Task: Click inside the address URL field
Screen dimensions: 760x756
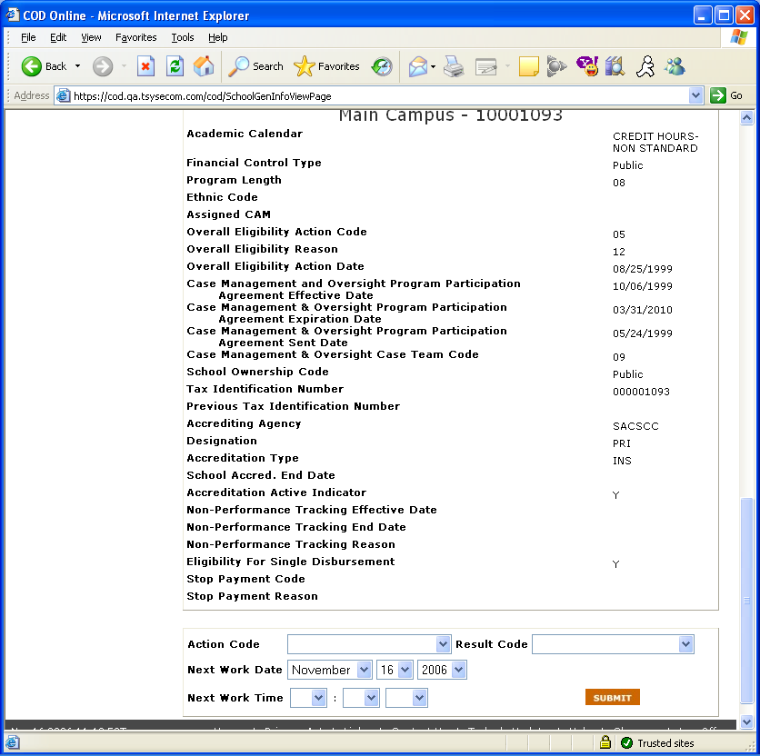Action: pos(378,96)
